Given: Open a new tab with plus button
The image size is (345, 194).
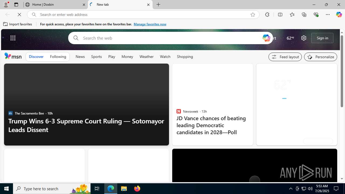Looking at the screenshot, I should 158,5.
